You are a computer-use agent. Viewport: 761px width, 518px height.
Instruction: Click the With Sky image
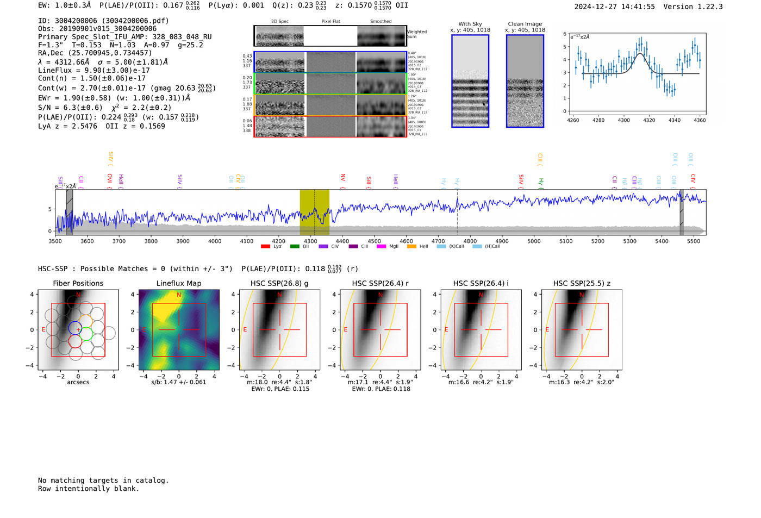470,81
